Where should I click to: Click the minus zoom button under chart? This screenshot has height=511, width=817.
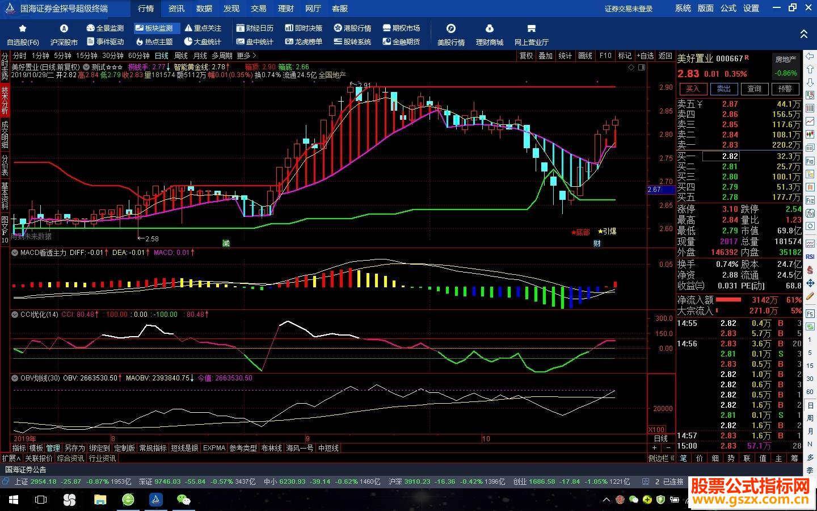click(668, 448)
